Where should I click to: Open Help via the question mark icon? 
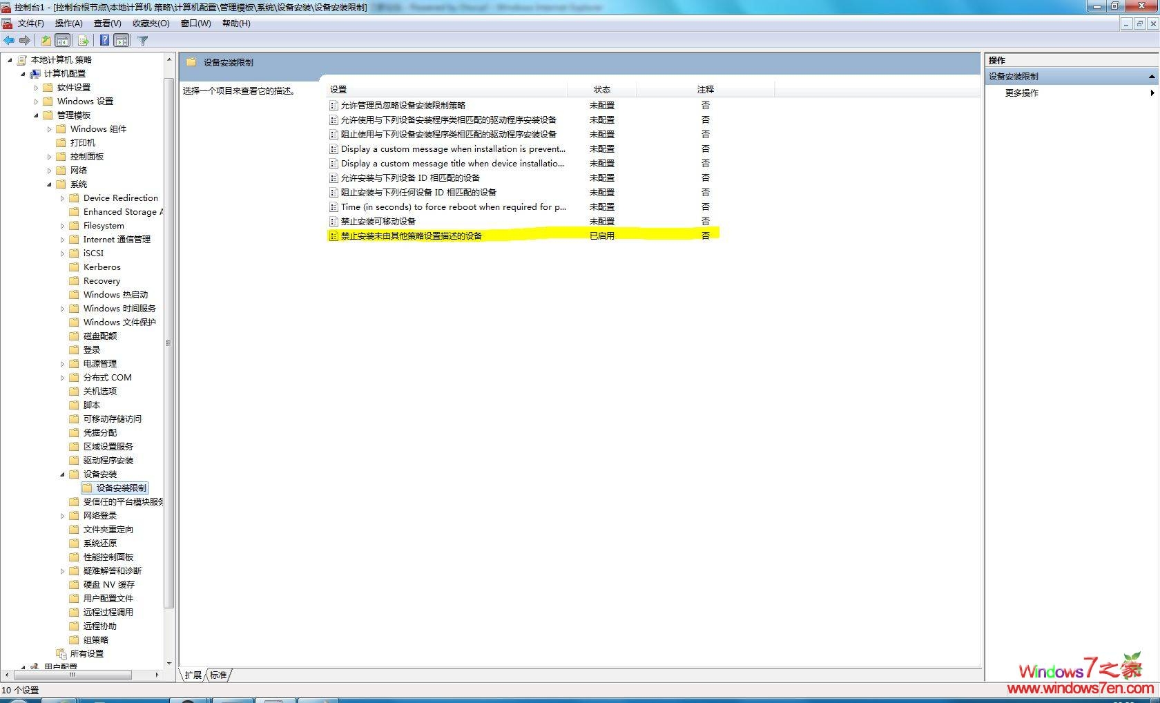[104, 40]
